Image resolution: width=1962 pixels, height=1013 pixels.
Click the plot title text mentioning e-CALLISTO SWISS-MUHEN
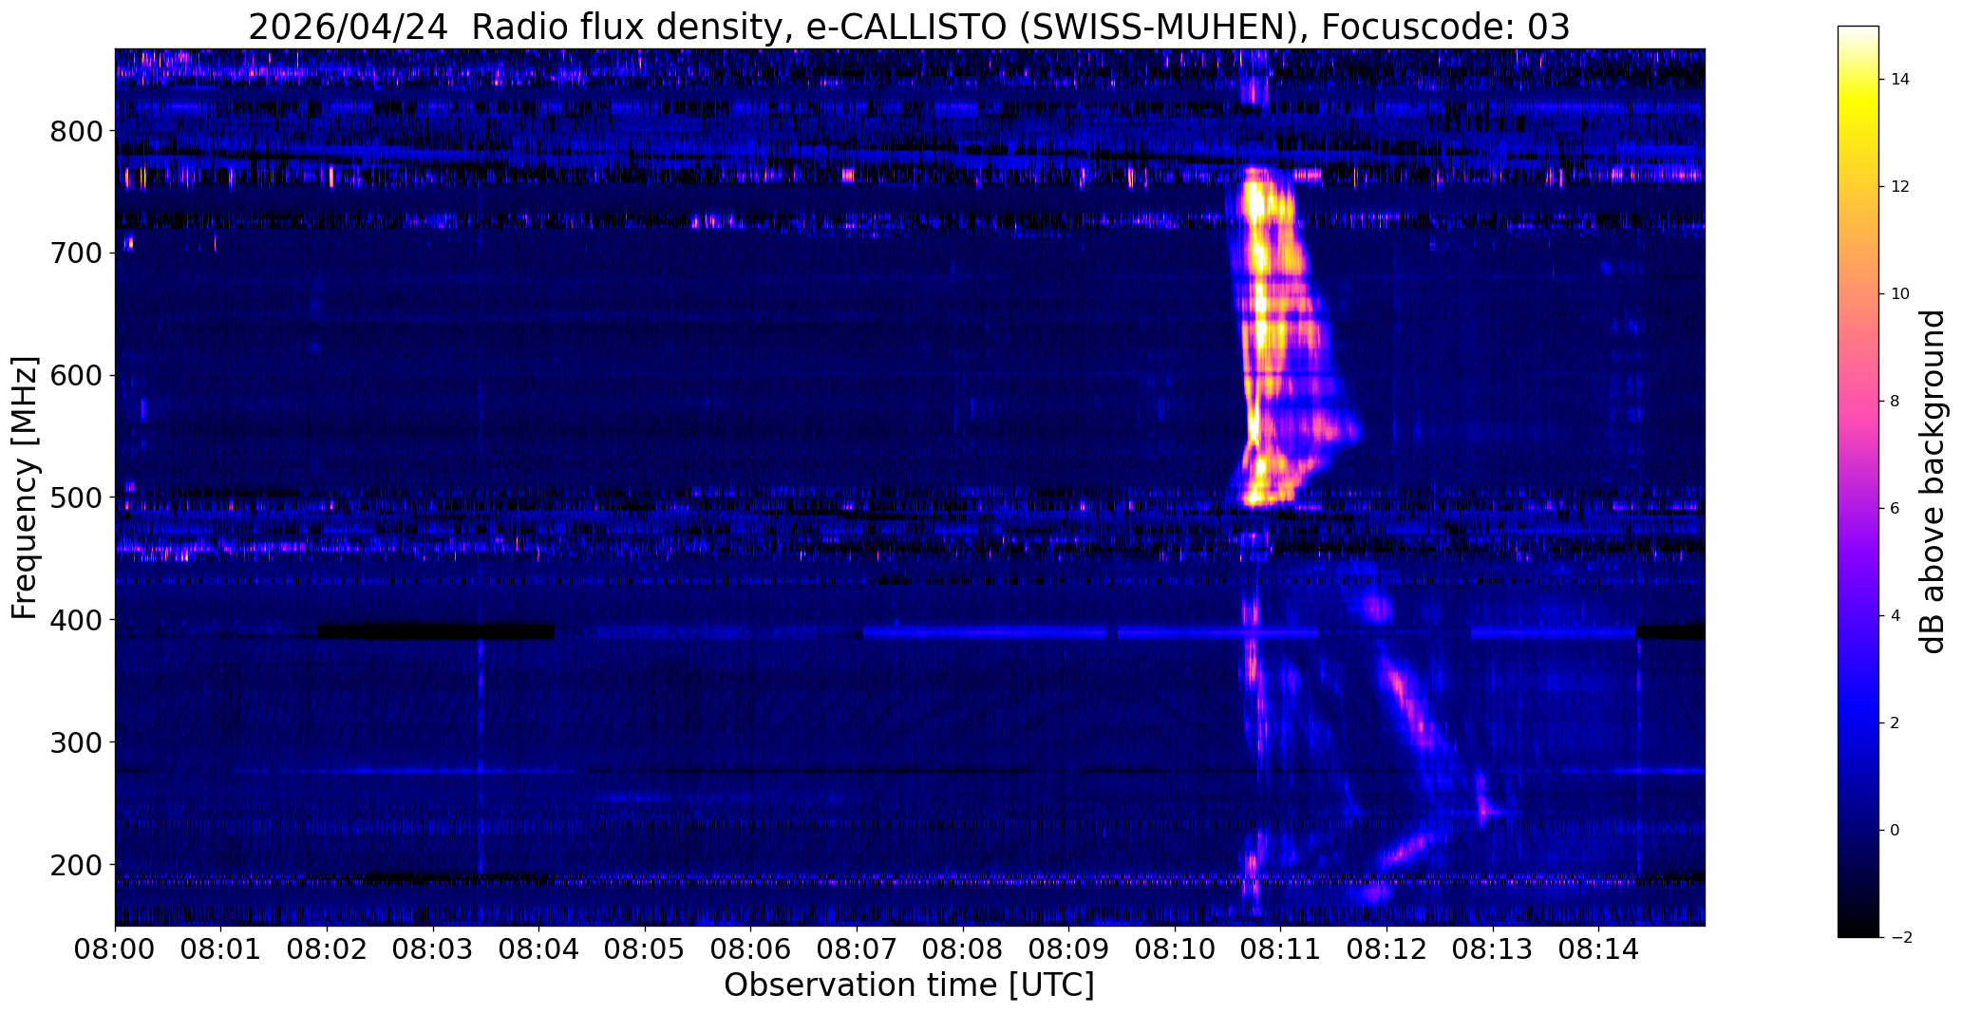pyautogui.click(x=909, y=28)
